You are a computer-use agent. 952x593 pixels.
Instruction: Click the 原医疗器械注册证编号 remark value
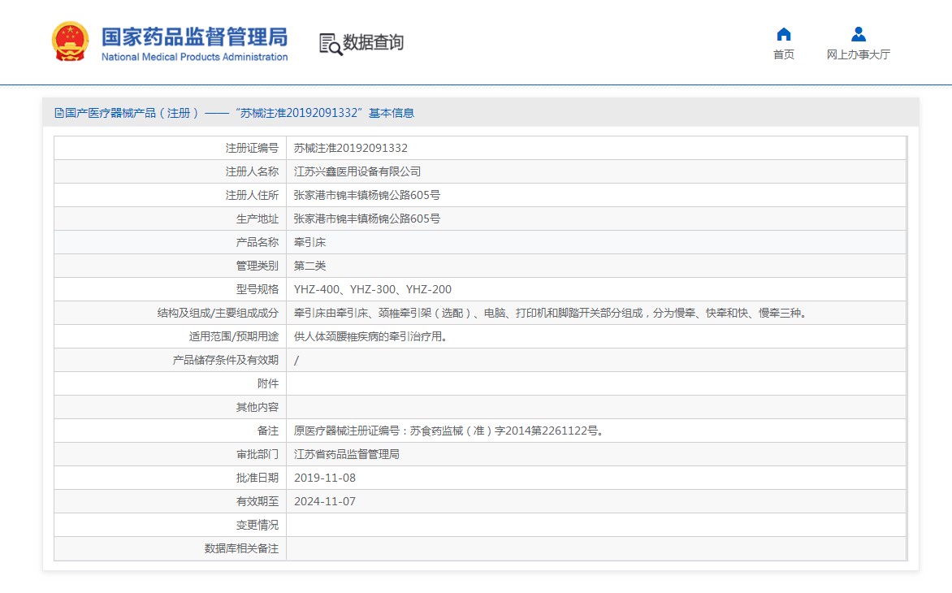448,431
